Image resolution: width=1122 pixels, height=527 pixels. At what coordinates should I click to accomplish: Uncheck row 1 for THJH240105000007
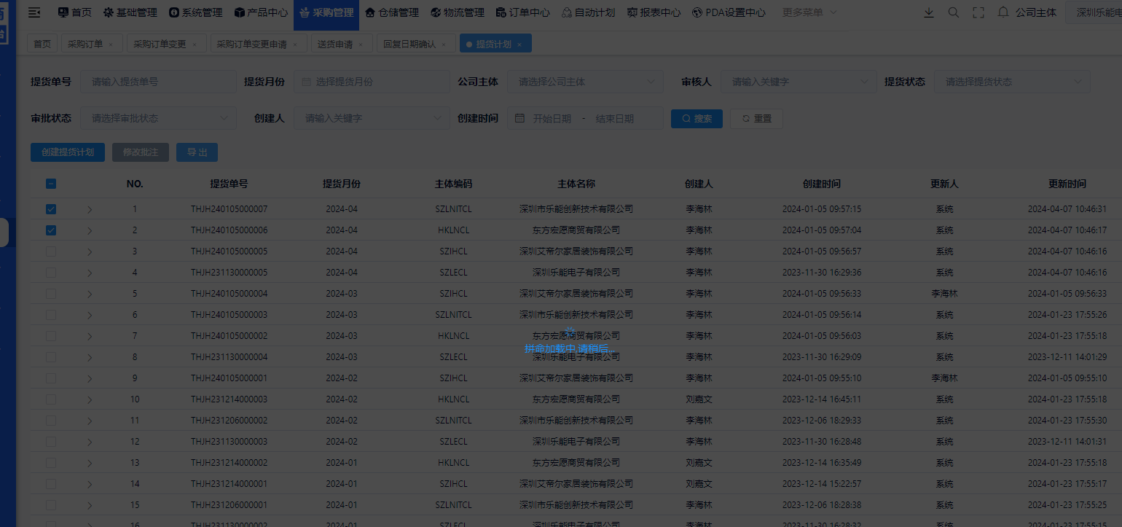50,208
